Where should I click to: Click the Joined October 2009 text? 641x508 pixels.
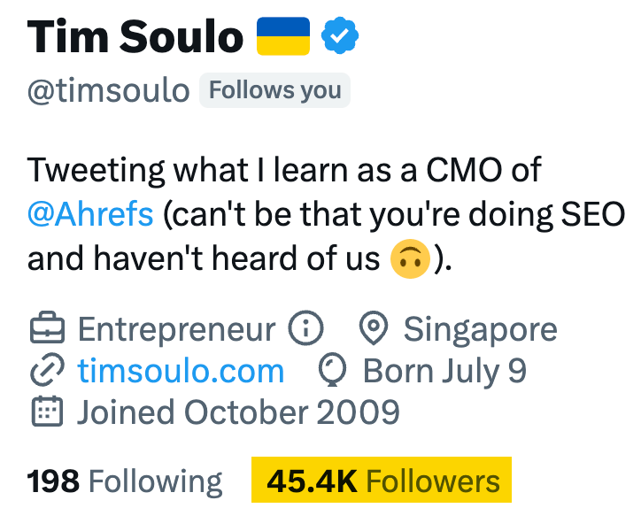238,412
